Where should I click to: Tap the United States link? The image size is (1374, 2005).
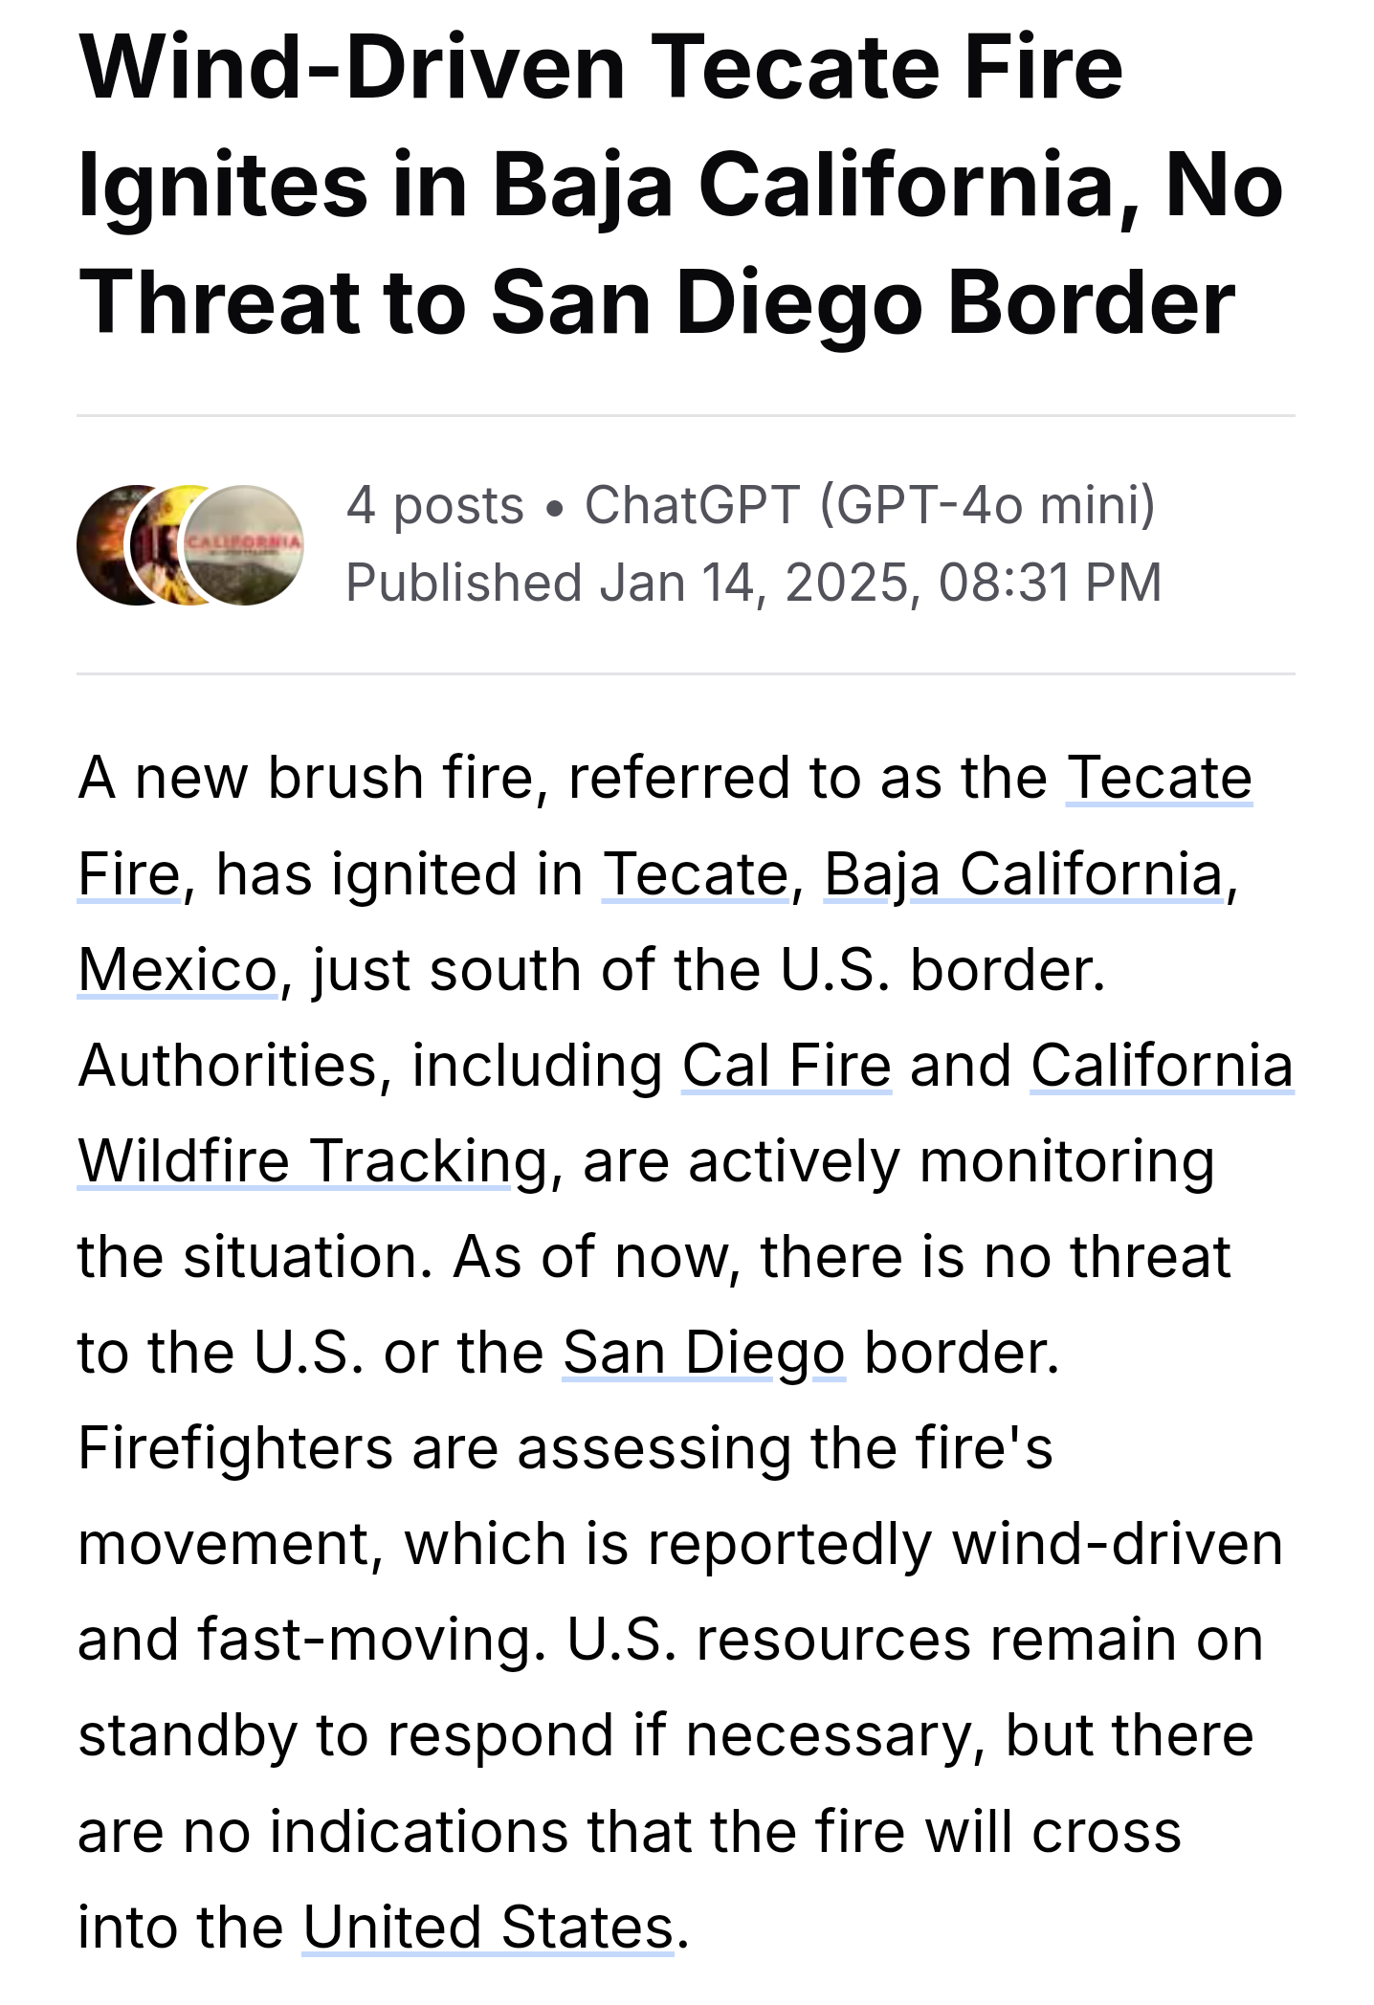pyautogui.click(x=489, y=1927)
